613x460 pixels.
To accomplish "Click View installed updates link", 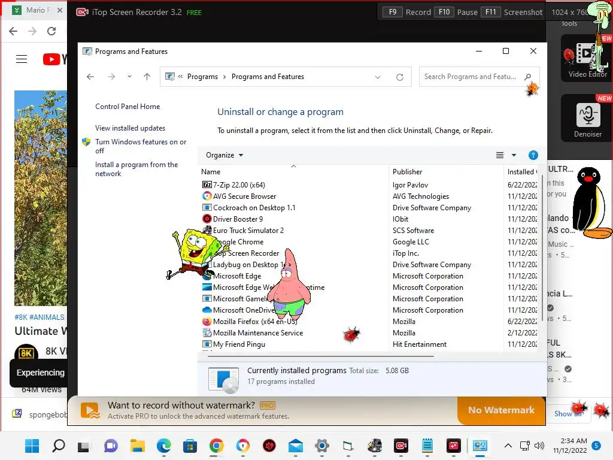I will pos(130,128).
